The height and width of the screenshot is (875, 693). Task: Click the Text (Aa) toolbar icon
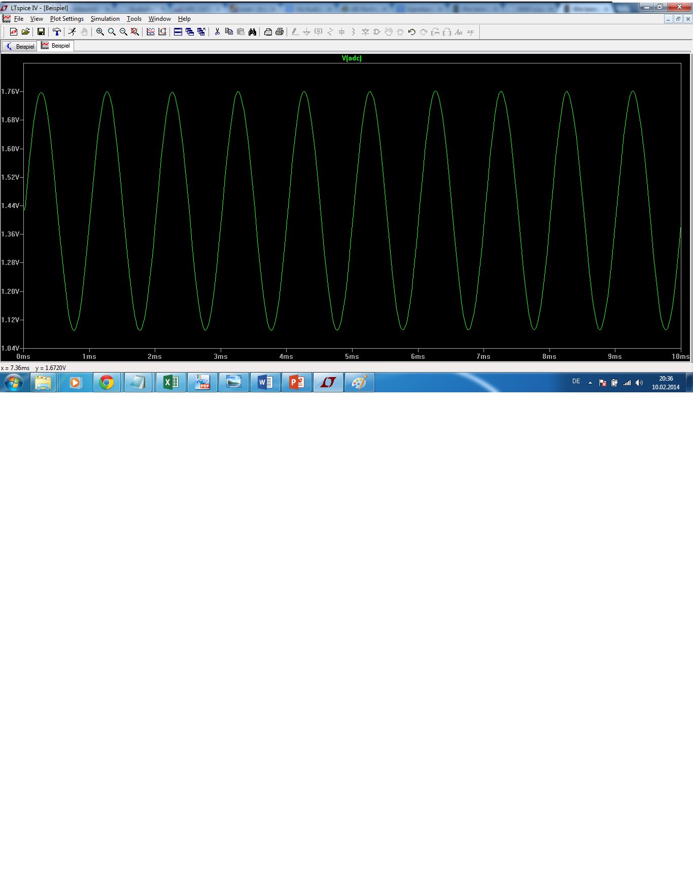point(459,31)
